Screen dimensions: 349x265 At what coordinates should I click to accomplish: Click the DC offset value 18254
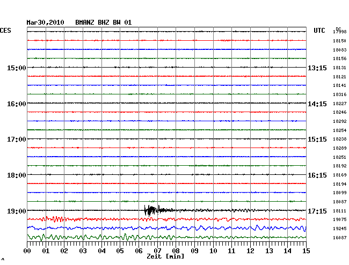[340, 130]
